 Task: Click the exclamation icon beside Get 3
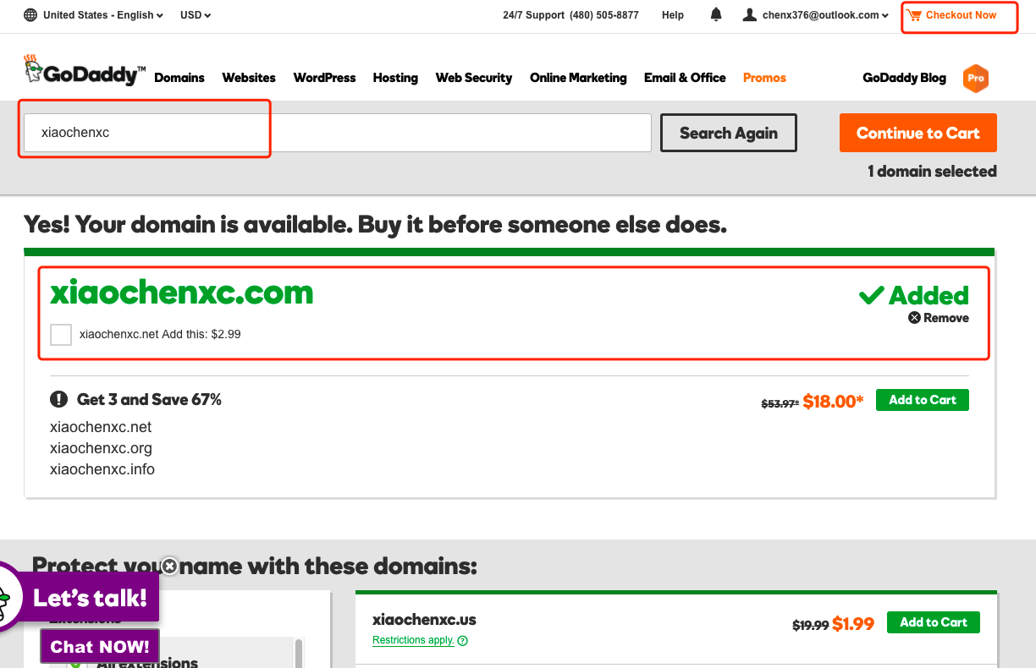[x=58, y=399]
